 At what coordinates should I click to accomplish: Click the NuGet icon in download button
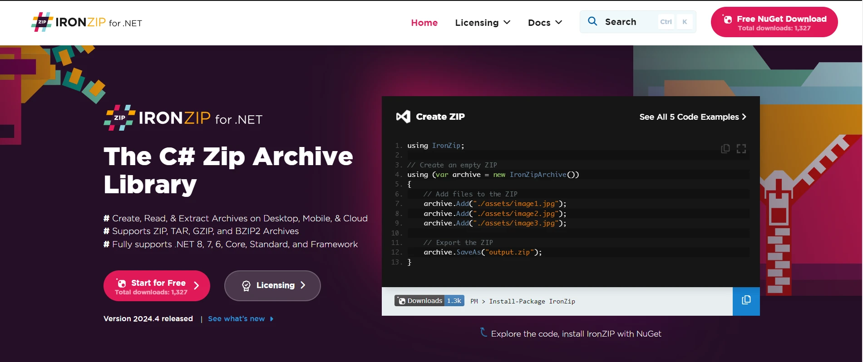pyautogui.click(x=727, y=19)
